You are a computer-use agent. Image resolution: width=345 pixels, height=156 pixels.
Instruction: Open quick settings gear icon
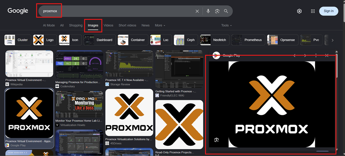pos(299,11)
